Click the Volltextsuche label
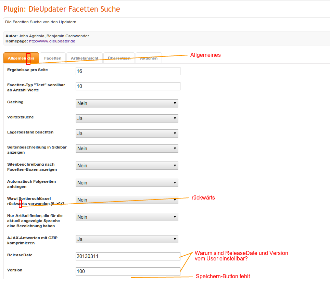Screen dimensions: 330x282 pos(21,117)
